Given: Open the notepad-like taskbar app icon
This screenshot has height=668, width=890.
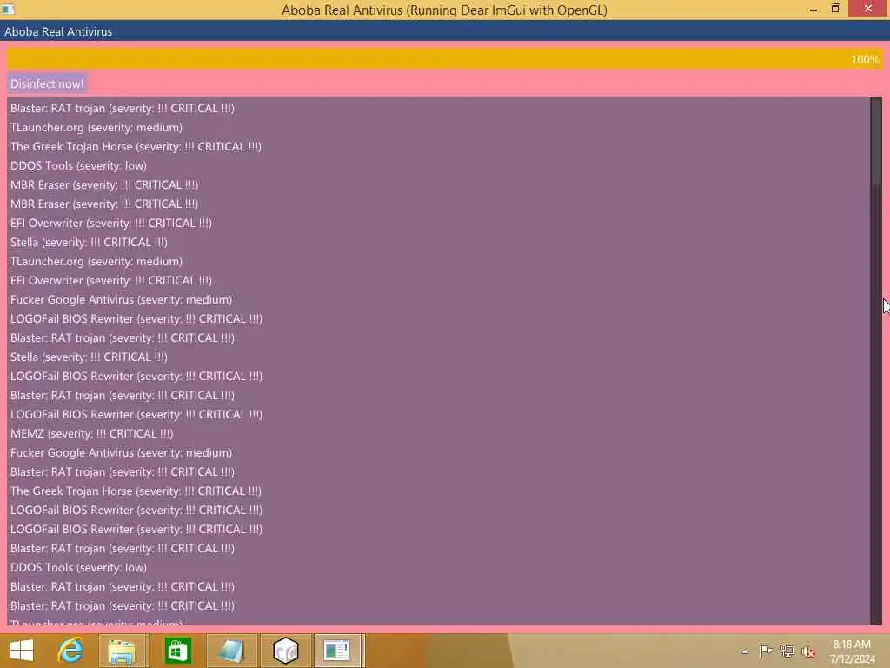Looking at the screenshot, I should [231, 651].
